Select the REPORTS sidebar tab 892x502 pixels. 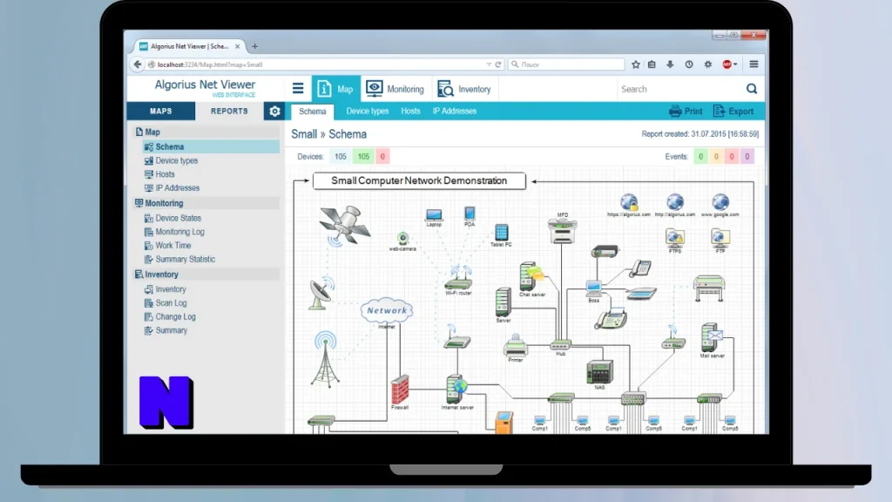pyautogui.click(x=229, y=111)
